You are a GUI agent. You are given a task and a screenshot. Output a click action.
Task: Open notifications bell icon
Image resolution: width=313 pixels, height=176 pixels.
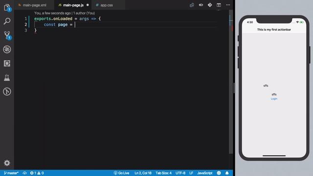point(227,173)
